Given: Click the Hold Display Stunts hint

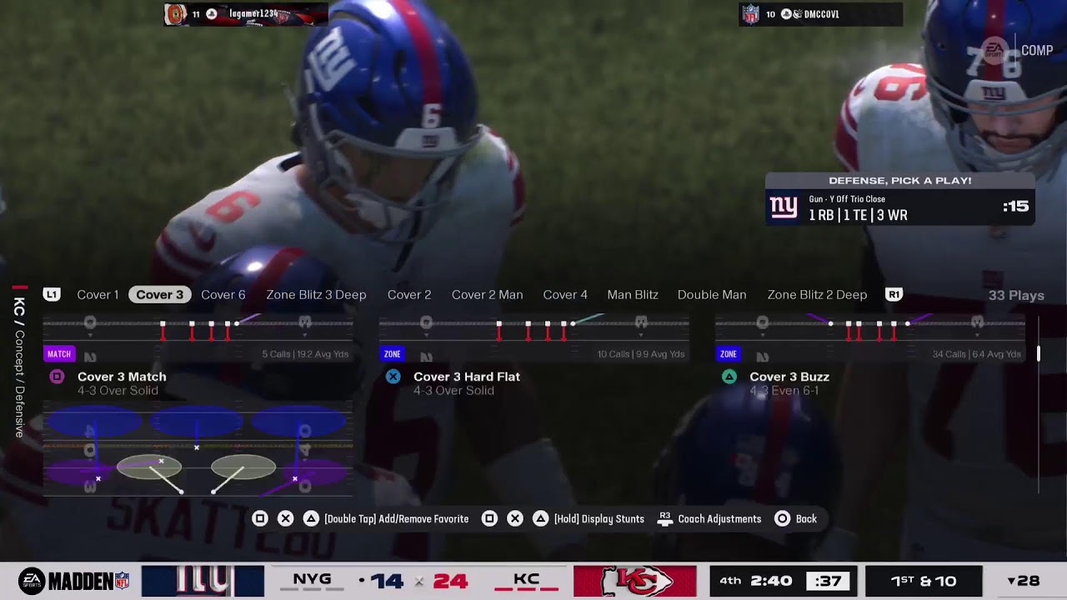Looking at the screenshot, I should pyautogui.click(x=599, y=519).
